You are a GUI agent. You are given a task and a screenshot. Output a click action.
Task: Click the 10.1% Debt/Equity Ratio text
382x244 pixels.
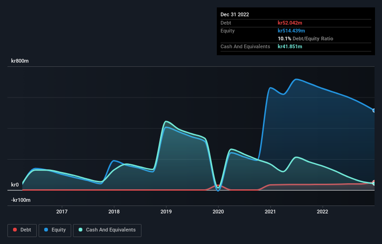306,39
